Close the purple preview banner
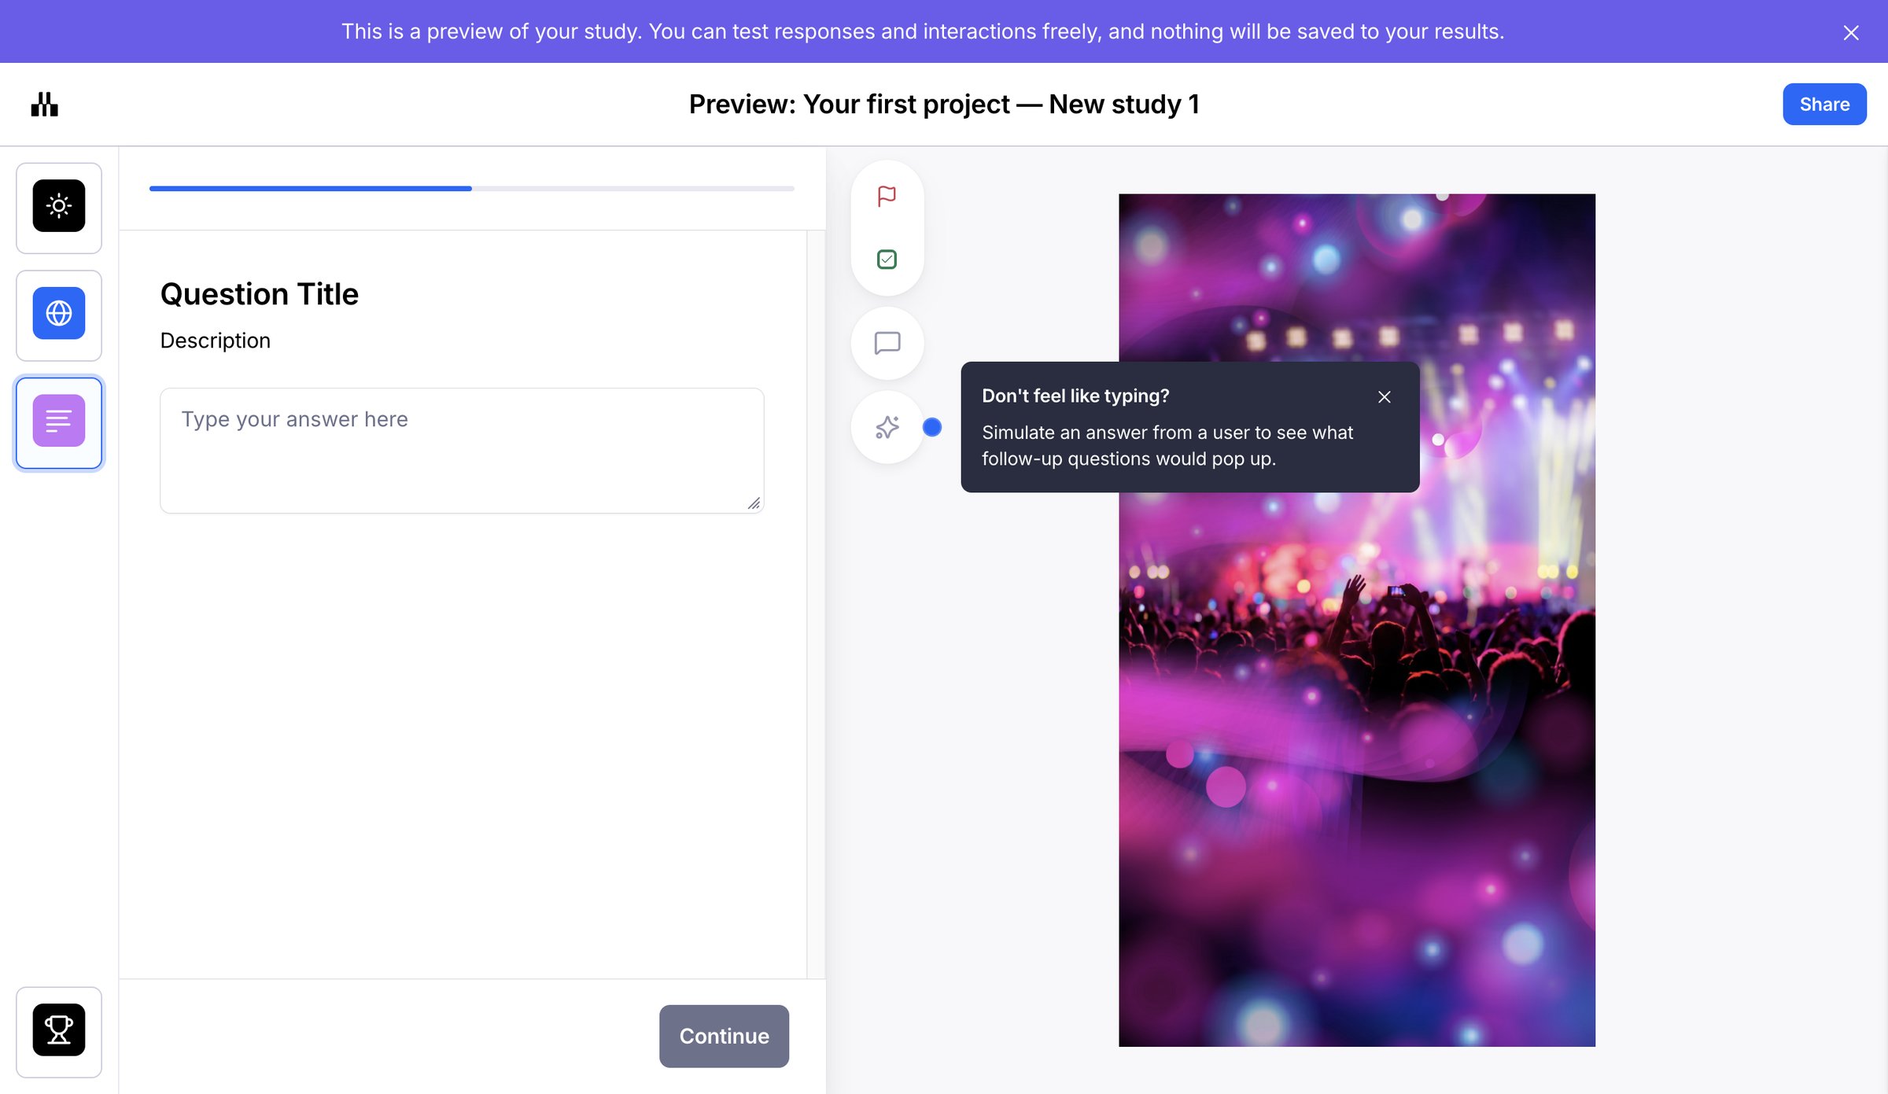This screenshot has height=1094, width=1888. coord(1851,32)
